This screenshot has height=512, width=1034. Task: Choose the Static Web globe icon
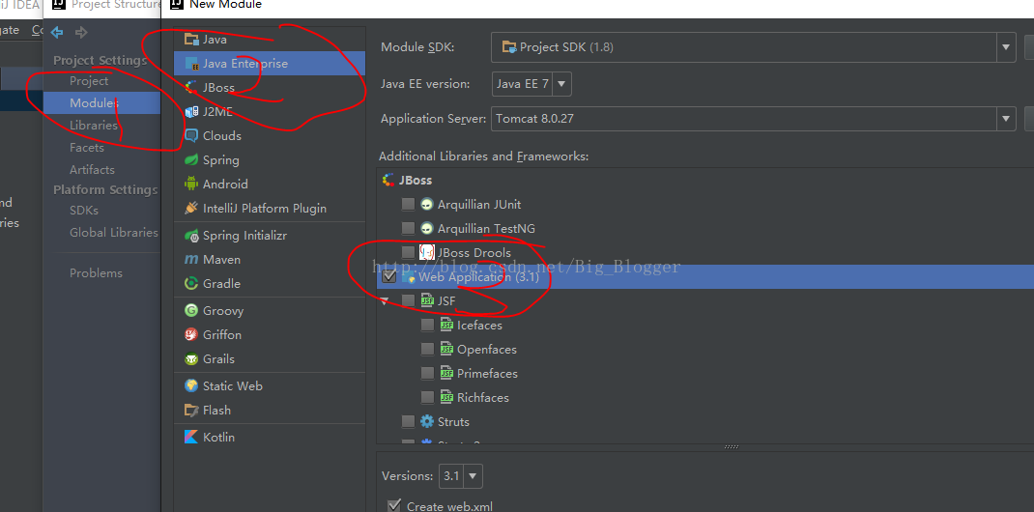191,386
